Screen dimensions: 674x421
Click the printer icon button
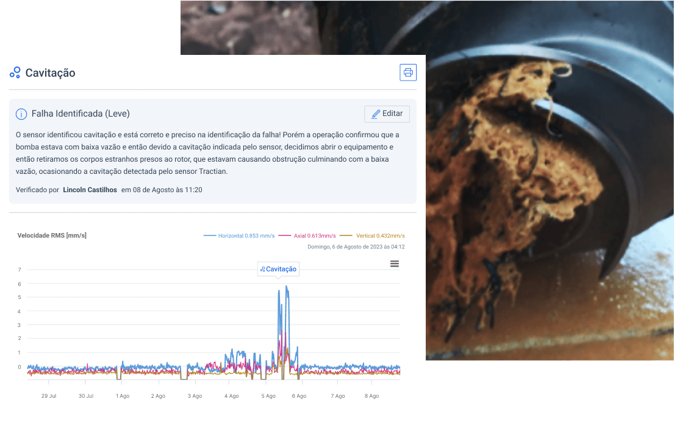click(x=408, y=73)
